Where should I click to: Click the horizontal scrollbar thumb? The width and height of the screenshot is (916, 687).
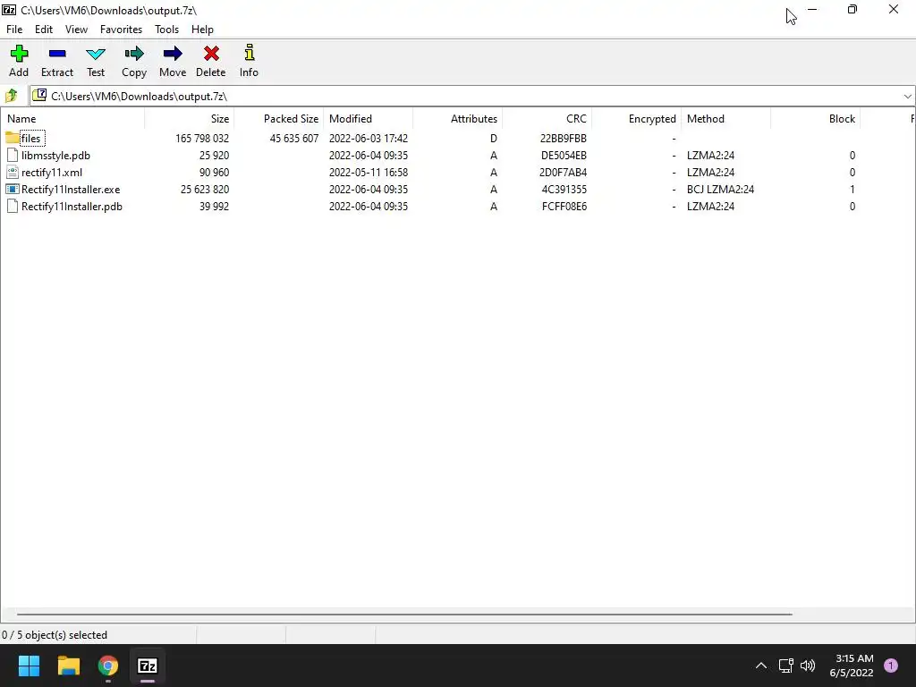coord(404,614)
